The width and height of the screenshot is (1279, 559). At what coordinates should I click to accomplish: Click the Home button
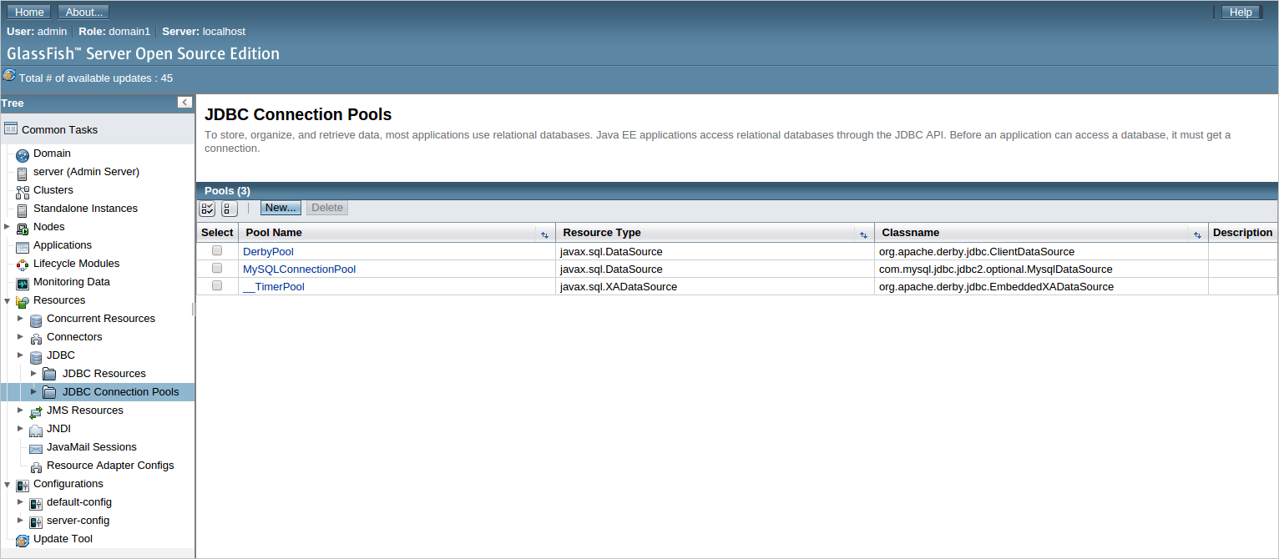point(29,13)
